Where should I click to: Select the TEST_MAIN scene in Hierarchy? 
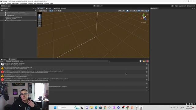[x=10, y=16]
